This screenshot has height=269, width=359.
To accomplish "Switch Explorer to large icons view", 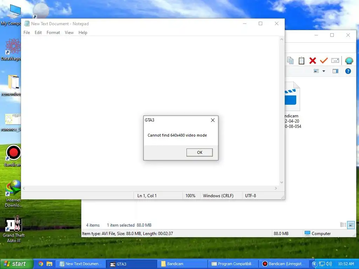I will 351,225.
